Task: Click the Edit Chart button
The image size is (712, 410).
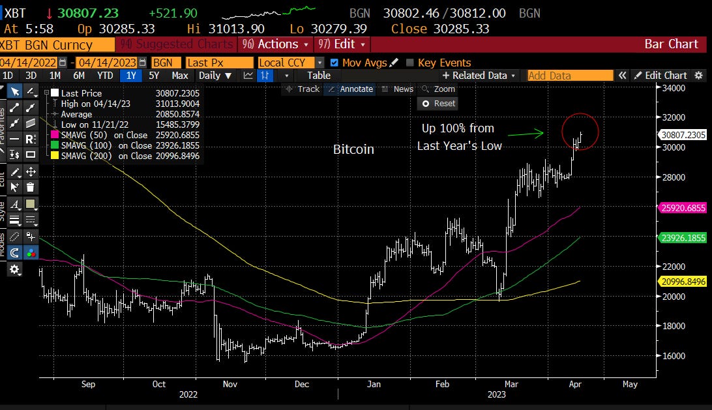Action: 660,76
